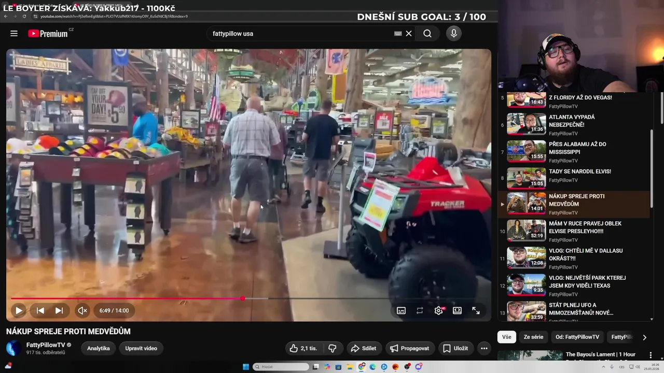664x373 pixels.
Task: Open VLOG: CHTĚLI MĚ V DALLASU OKRÁST?!!
Action: click(573, 258)
